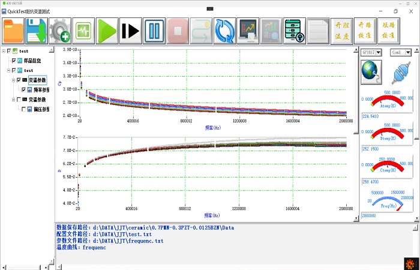The image size is (420, 270).
Task: Toggle checkbox of the child test node
Action: point(14,70)
